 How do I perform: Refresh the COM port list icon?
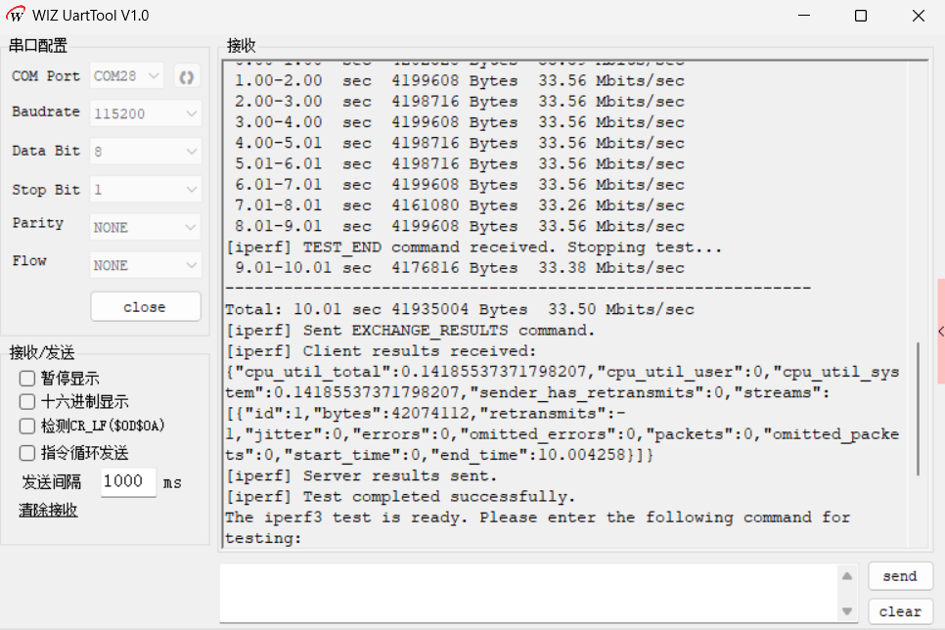pyautogui.click(x=186, y=76)
